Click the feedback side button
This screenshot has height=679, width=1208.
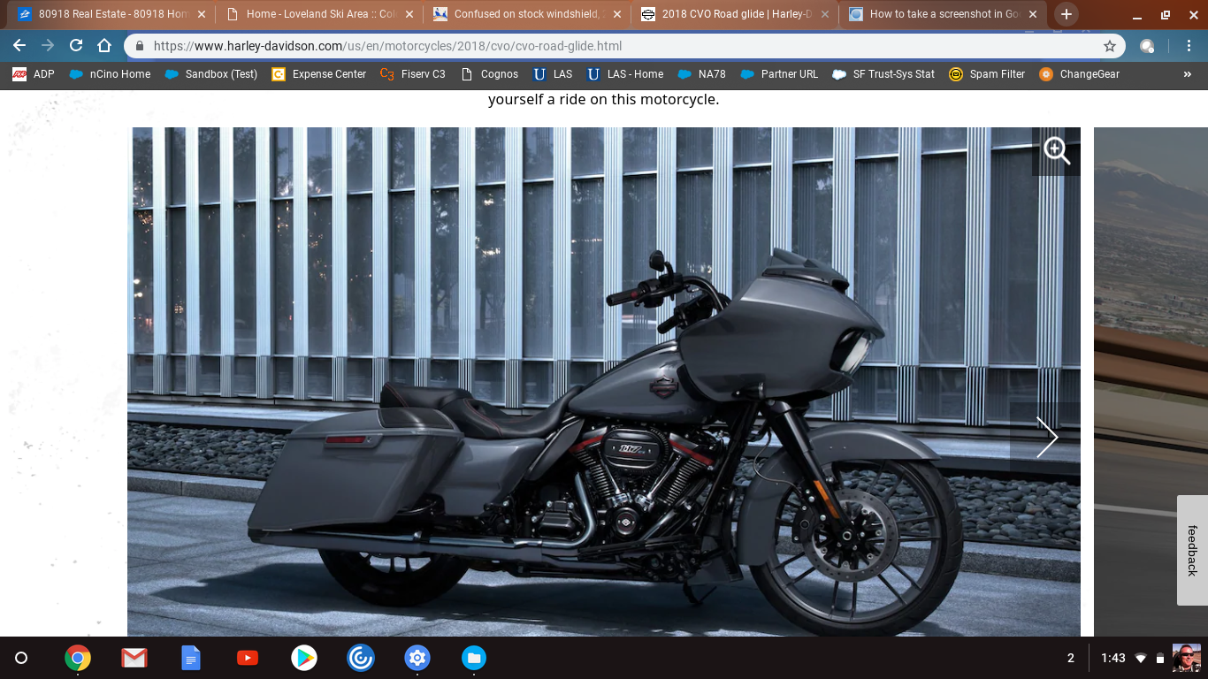(1192, 550)
